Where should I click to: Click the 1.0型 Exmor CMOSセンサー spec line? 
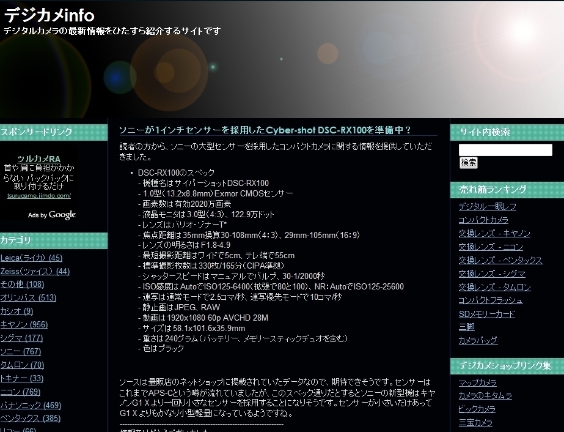tap(215, 193)
